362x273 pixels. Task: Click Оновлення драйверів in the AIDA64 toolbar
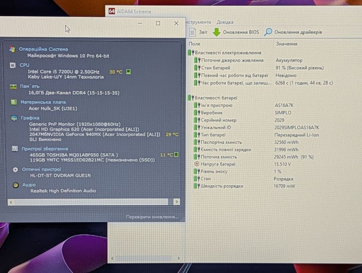[293, 32]
